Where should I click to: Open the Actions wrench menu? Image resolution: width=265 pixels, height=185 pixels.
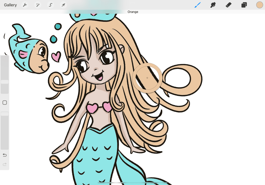click(x=25, y=5)
